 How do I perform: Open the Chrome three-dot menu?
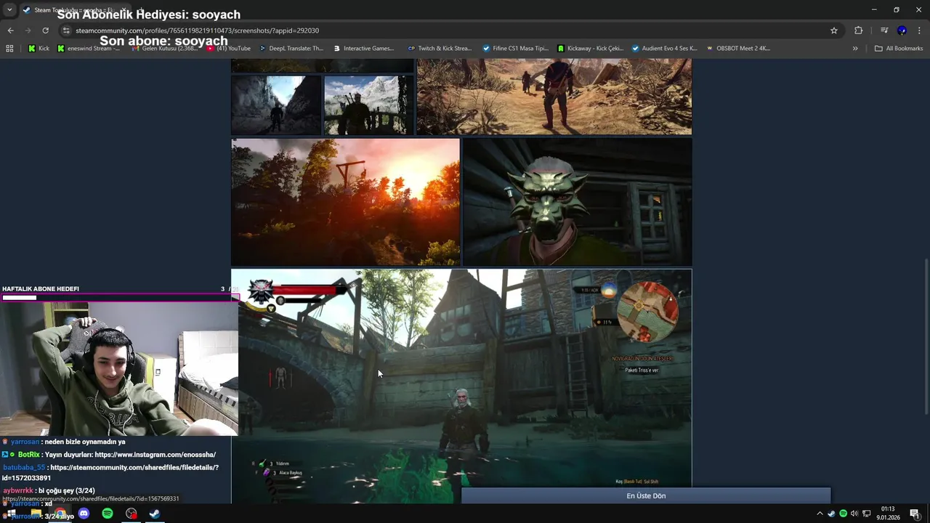[920, 31]
